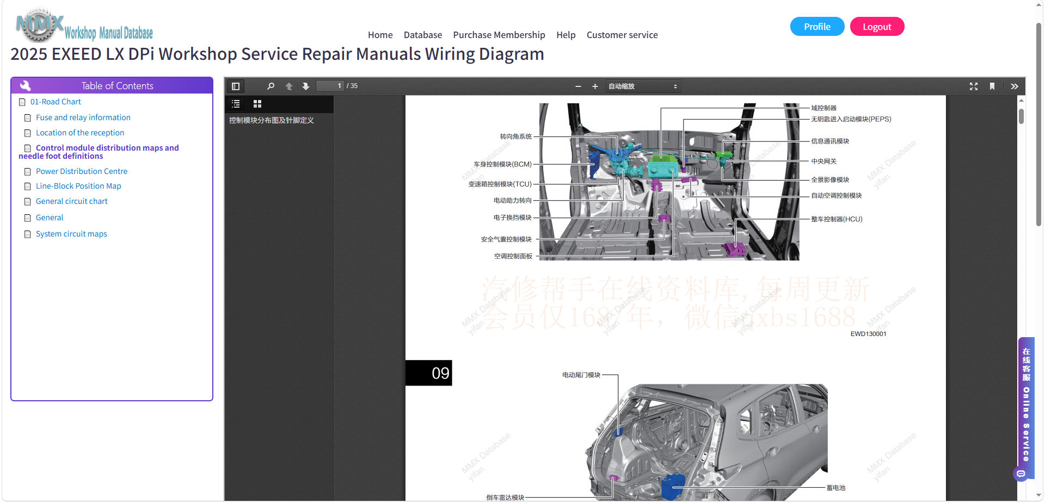This screenshot has width=1045, height=503.
Task: Toggle the PDF viewer sidebar
Action: coord(236,86)
